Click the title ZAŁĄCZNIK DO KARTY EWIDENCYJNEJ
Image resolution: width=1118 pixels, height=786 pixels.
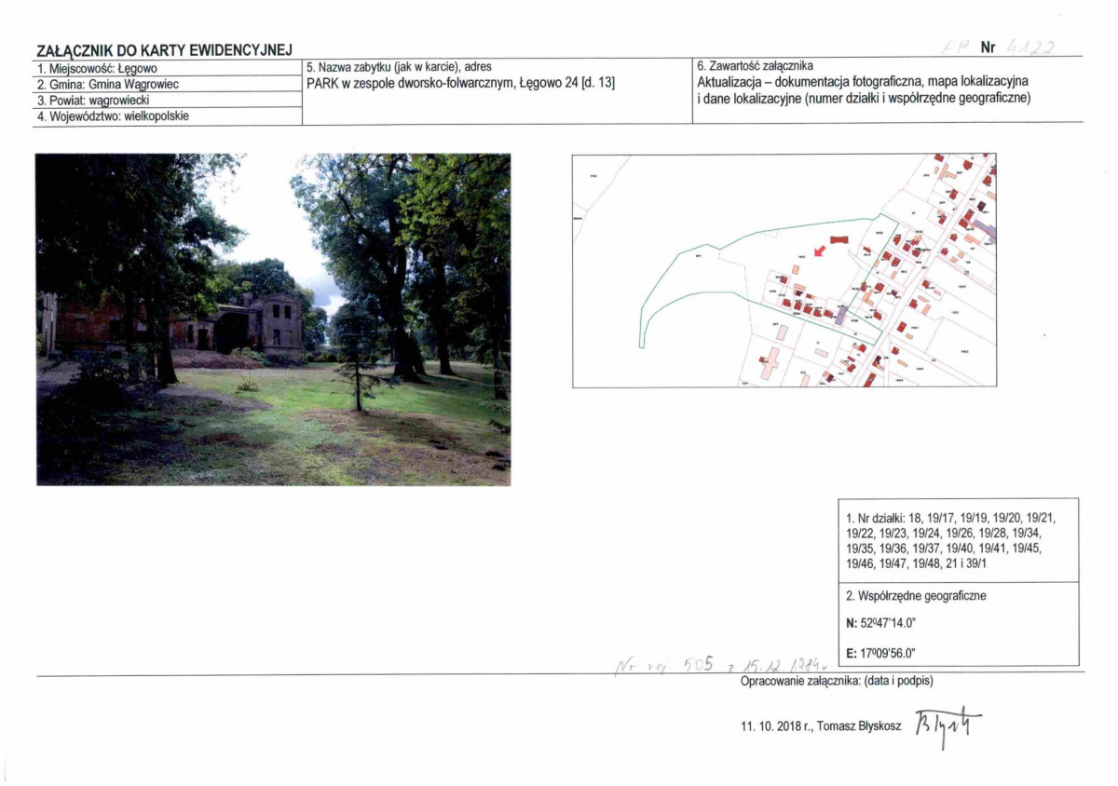tap(164, 48)
